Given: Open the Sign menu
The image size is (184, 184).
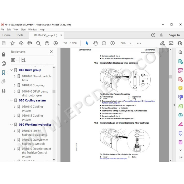Looking at the screenshot, I should tap(23, 29).
